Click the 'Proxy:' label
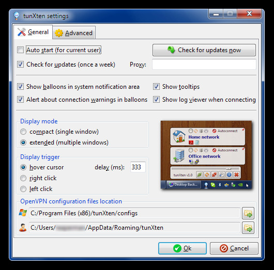The width and height of the screenshot is (274, 270). tap(138, 65)
